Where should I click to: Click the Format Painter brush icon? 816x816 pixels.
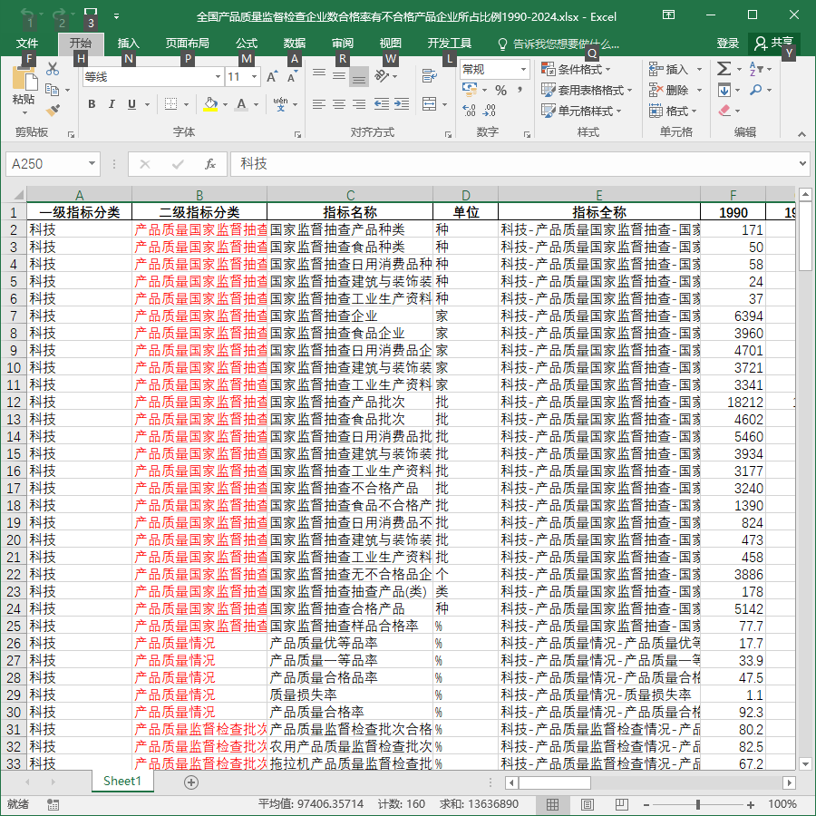tap(53, 111)
